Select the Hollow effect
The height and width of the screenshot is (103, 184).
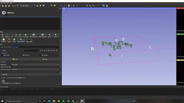(55, 35)
